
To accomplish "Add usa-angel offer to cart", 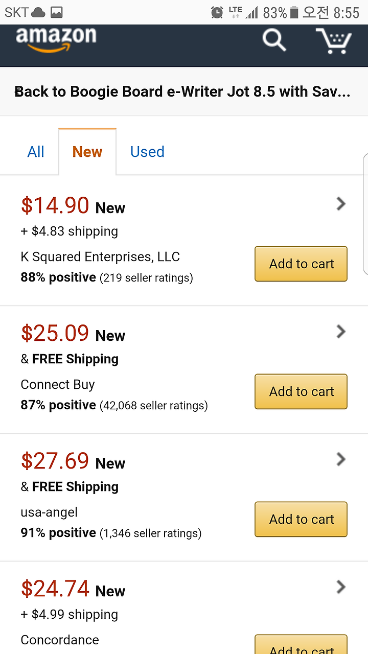I will click(x=301, y=519).
